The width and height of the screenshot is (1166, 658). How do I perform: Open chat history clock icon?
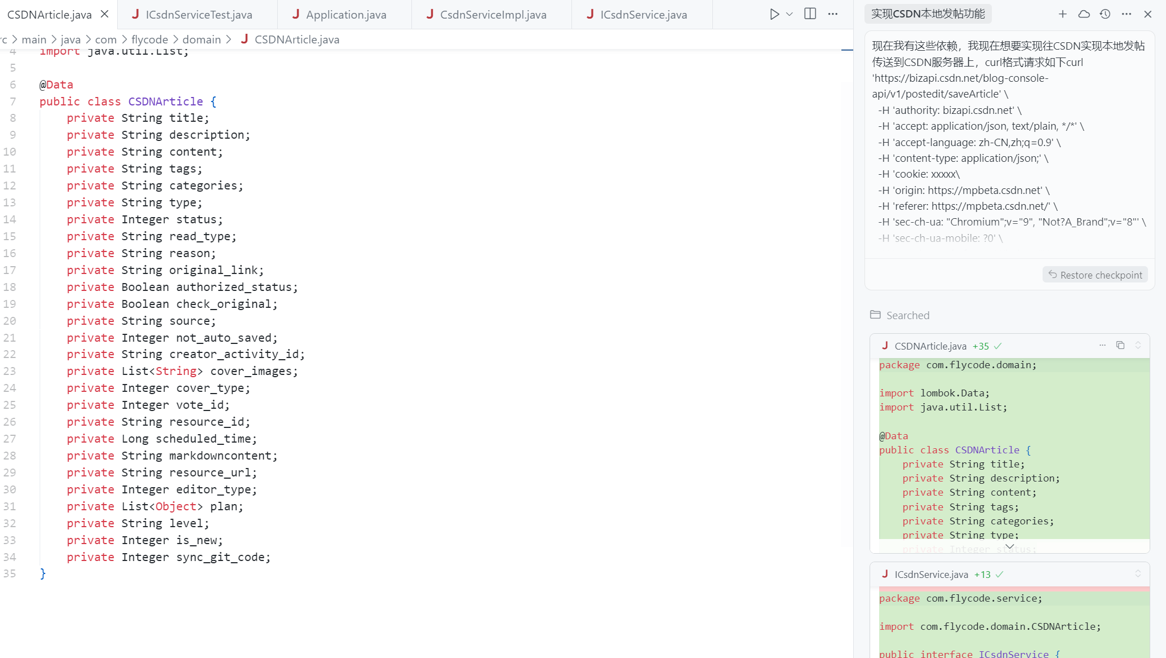point(1105,14)
